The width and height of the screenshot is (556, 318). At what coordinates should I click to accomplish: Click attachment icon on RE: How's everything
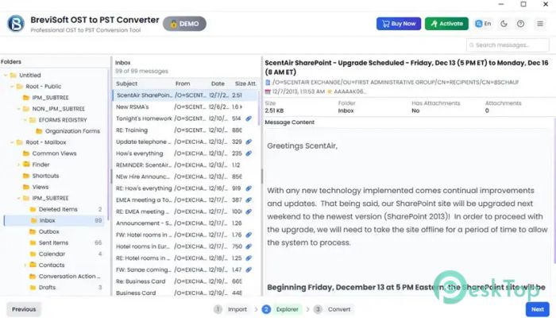249,188
